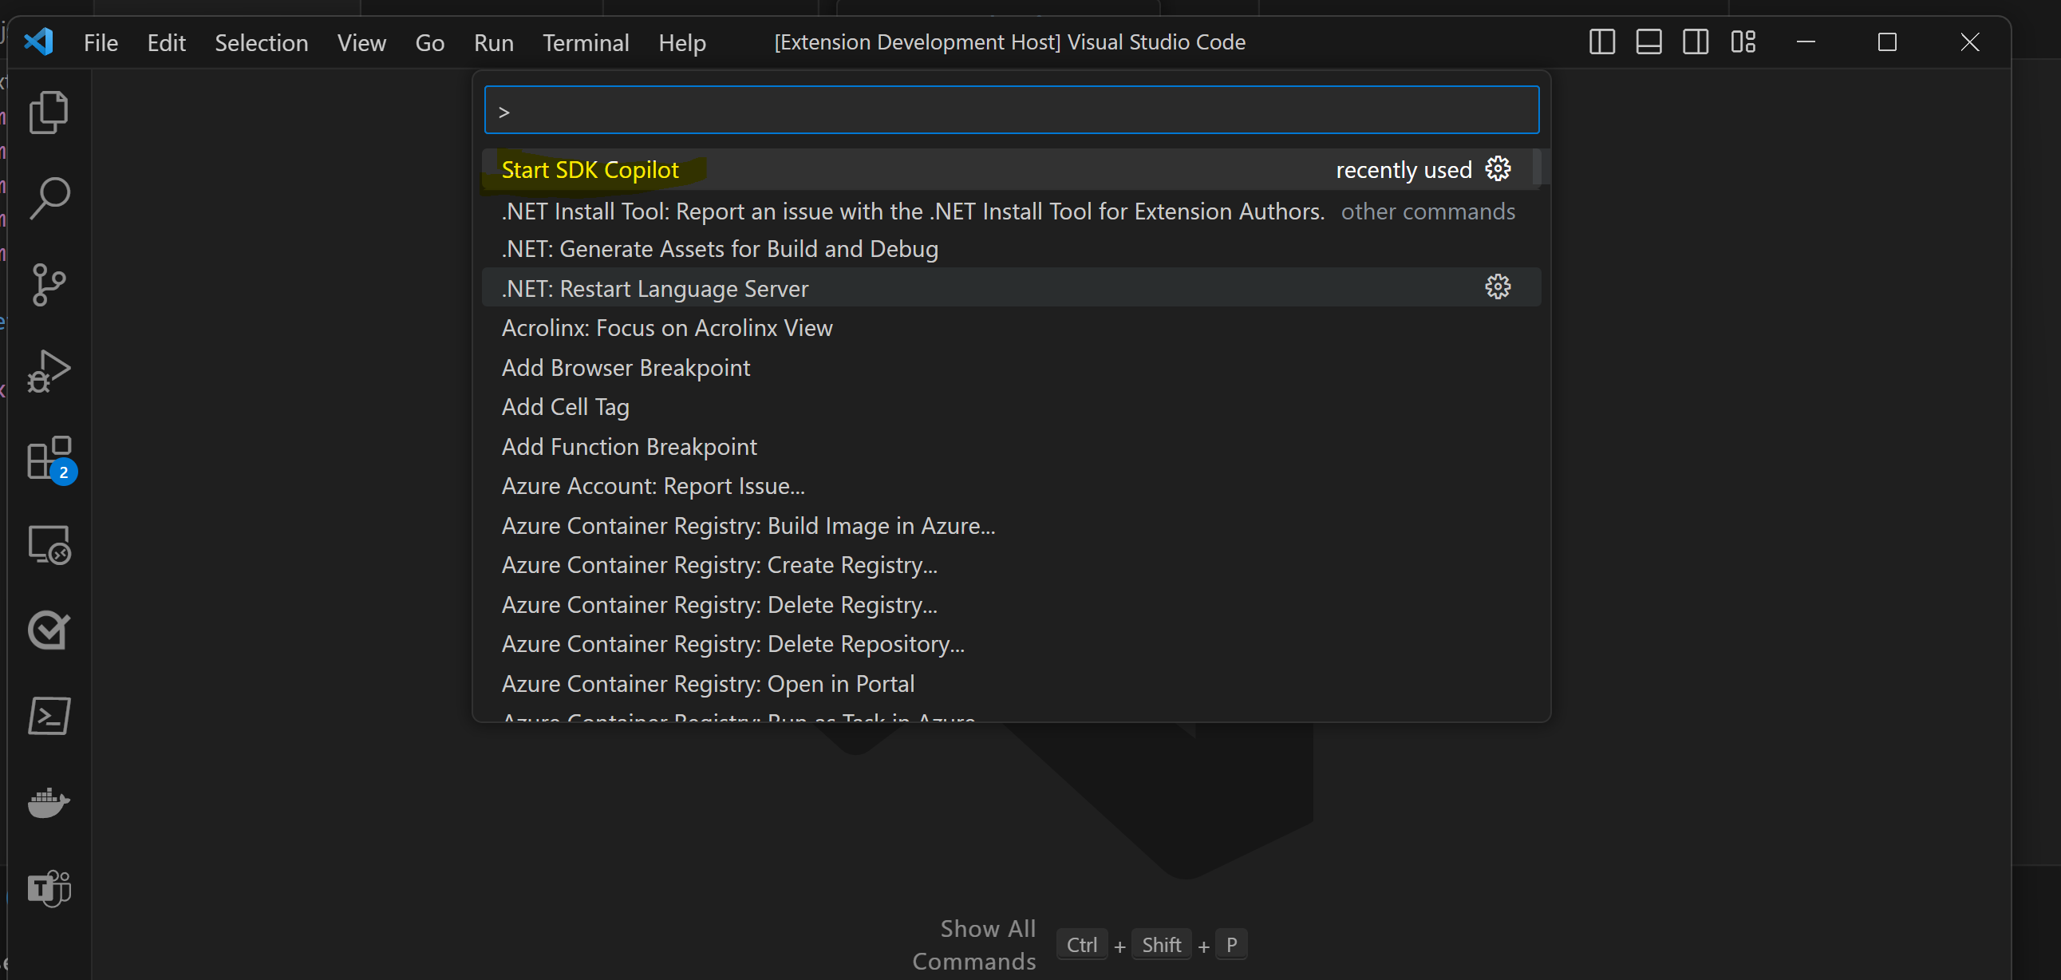Select Azure Container Registry: Create Registry command

719,566
